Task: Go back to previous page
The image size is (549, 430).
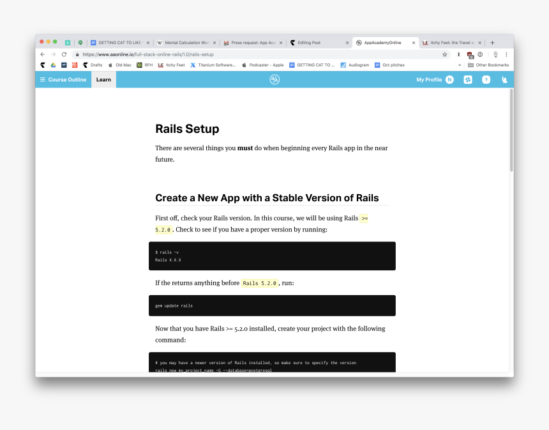Action: click(x=43, y=55)
